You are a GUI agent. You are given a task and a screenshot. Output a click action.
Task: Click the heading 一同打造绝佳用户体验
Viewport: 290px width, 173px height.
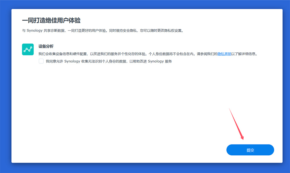(51, 21)
